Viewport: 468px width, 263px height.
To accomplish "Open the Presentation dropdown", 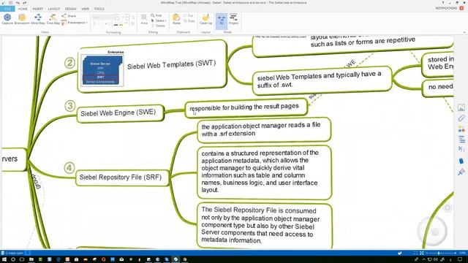I will [75, 23].
